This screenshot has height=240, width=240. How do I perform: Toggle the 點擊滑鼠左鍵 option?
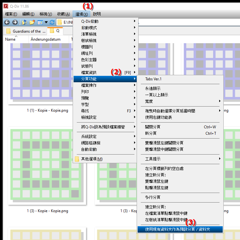click(180, 188)
